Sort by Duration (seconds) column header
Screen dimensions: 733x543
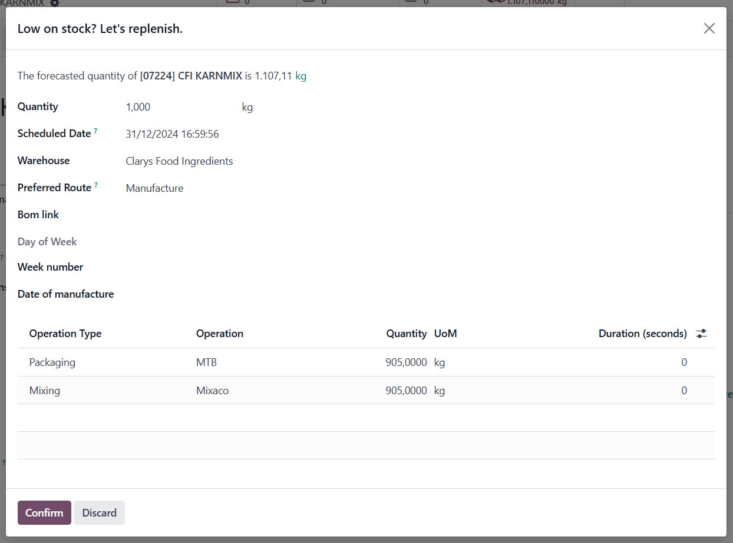[642, 334]
